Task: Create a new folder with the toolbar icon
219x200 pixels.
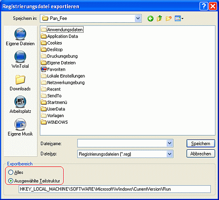Action: (x=169, y=18)
